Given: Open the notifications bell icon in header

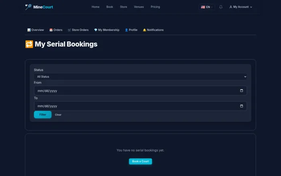Looking at the screenshot, I should [x=221, y=7].
